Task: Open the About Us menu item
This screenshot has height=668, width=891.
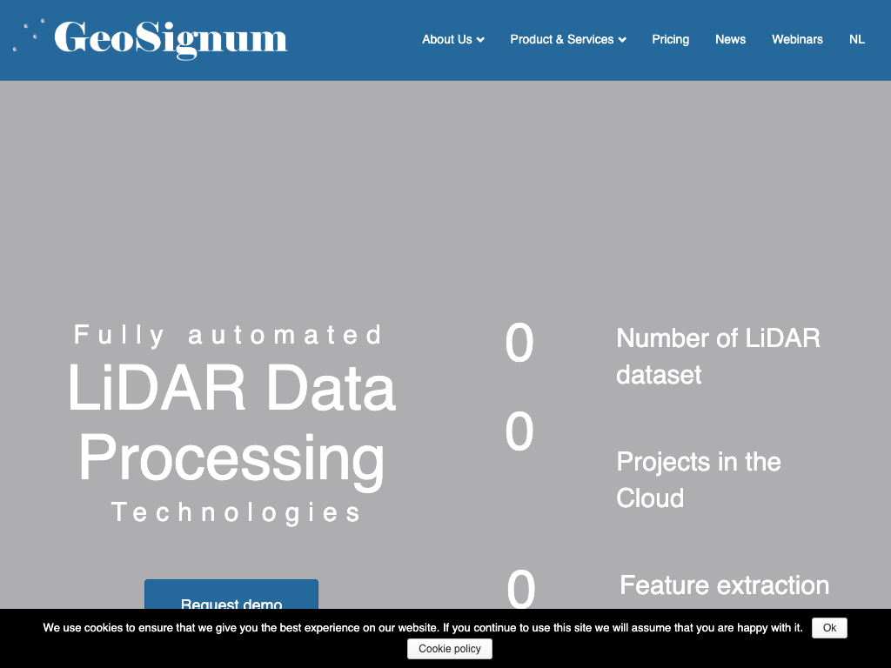Action: [446, 39]
